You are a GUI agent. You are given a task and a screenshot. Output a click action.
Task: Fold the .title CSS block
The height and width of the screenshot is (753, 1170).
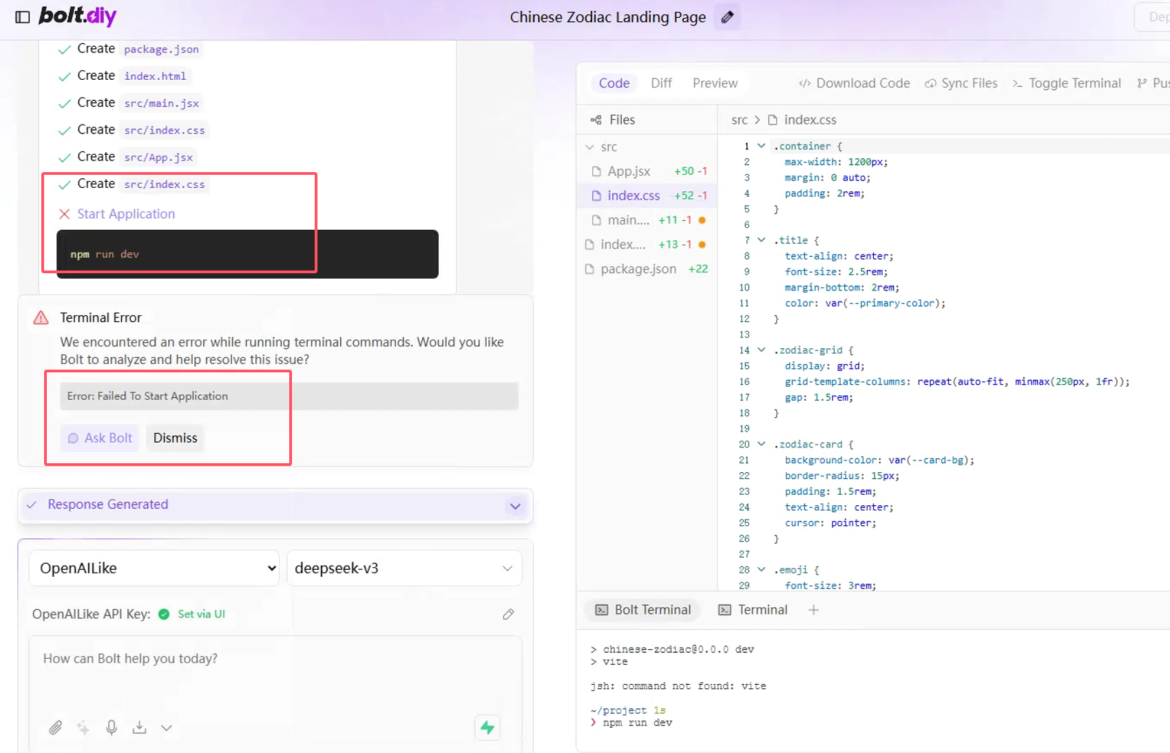click(x=761, y=240)
